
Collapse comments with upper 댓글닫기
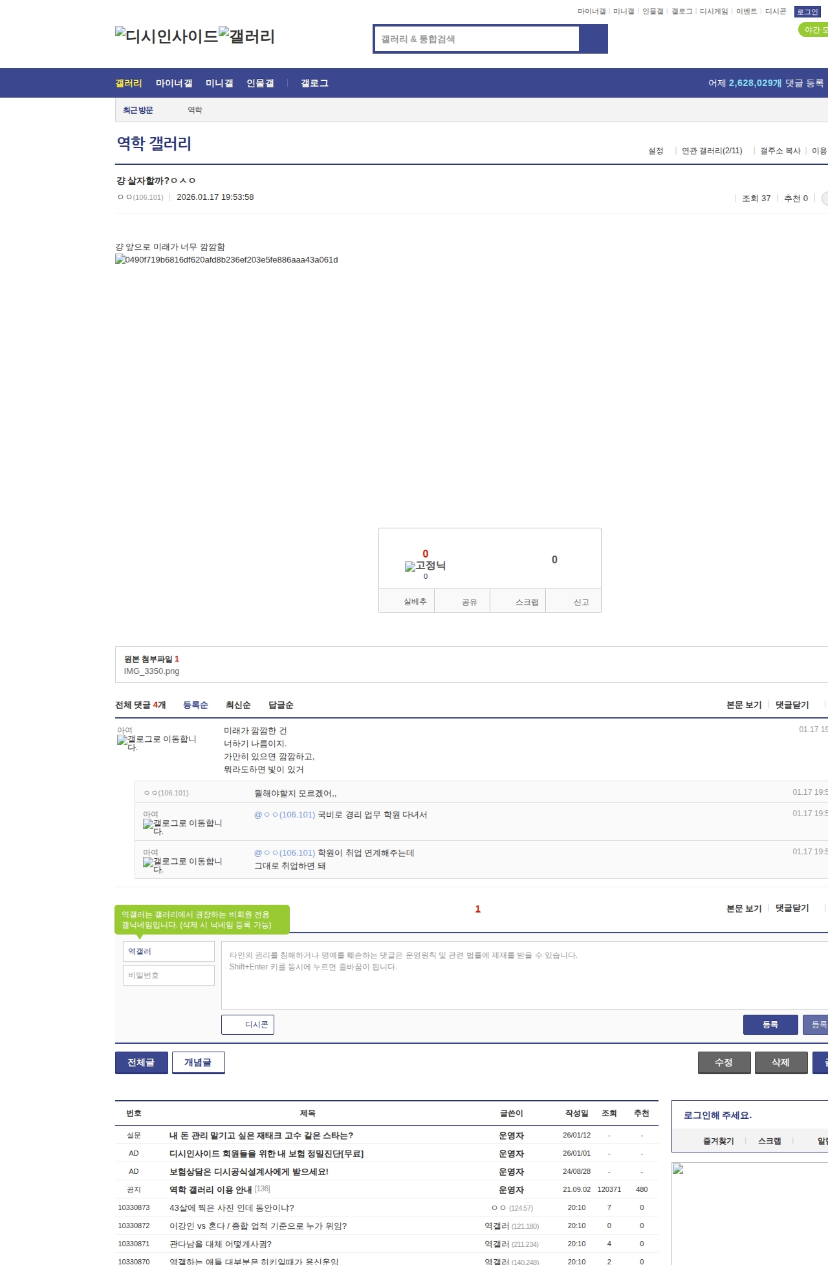(792, 705)
